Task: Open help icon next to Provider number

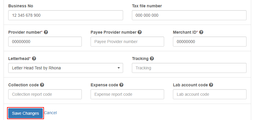Action: tap(46, 32)
